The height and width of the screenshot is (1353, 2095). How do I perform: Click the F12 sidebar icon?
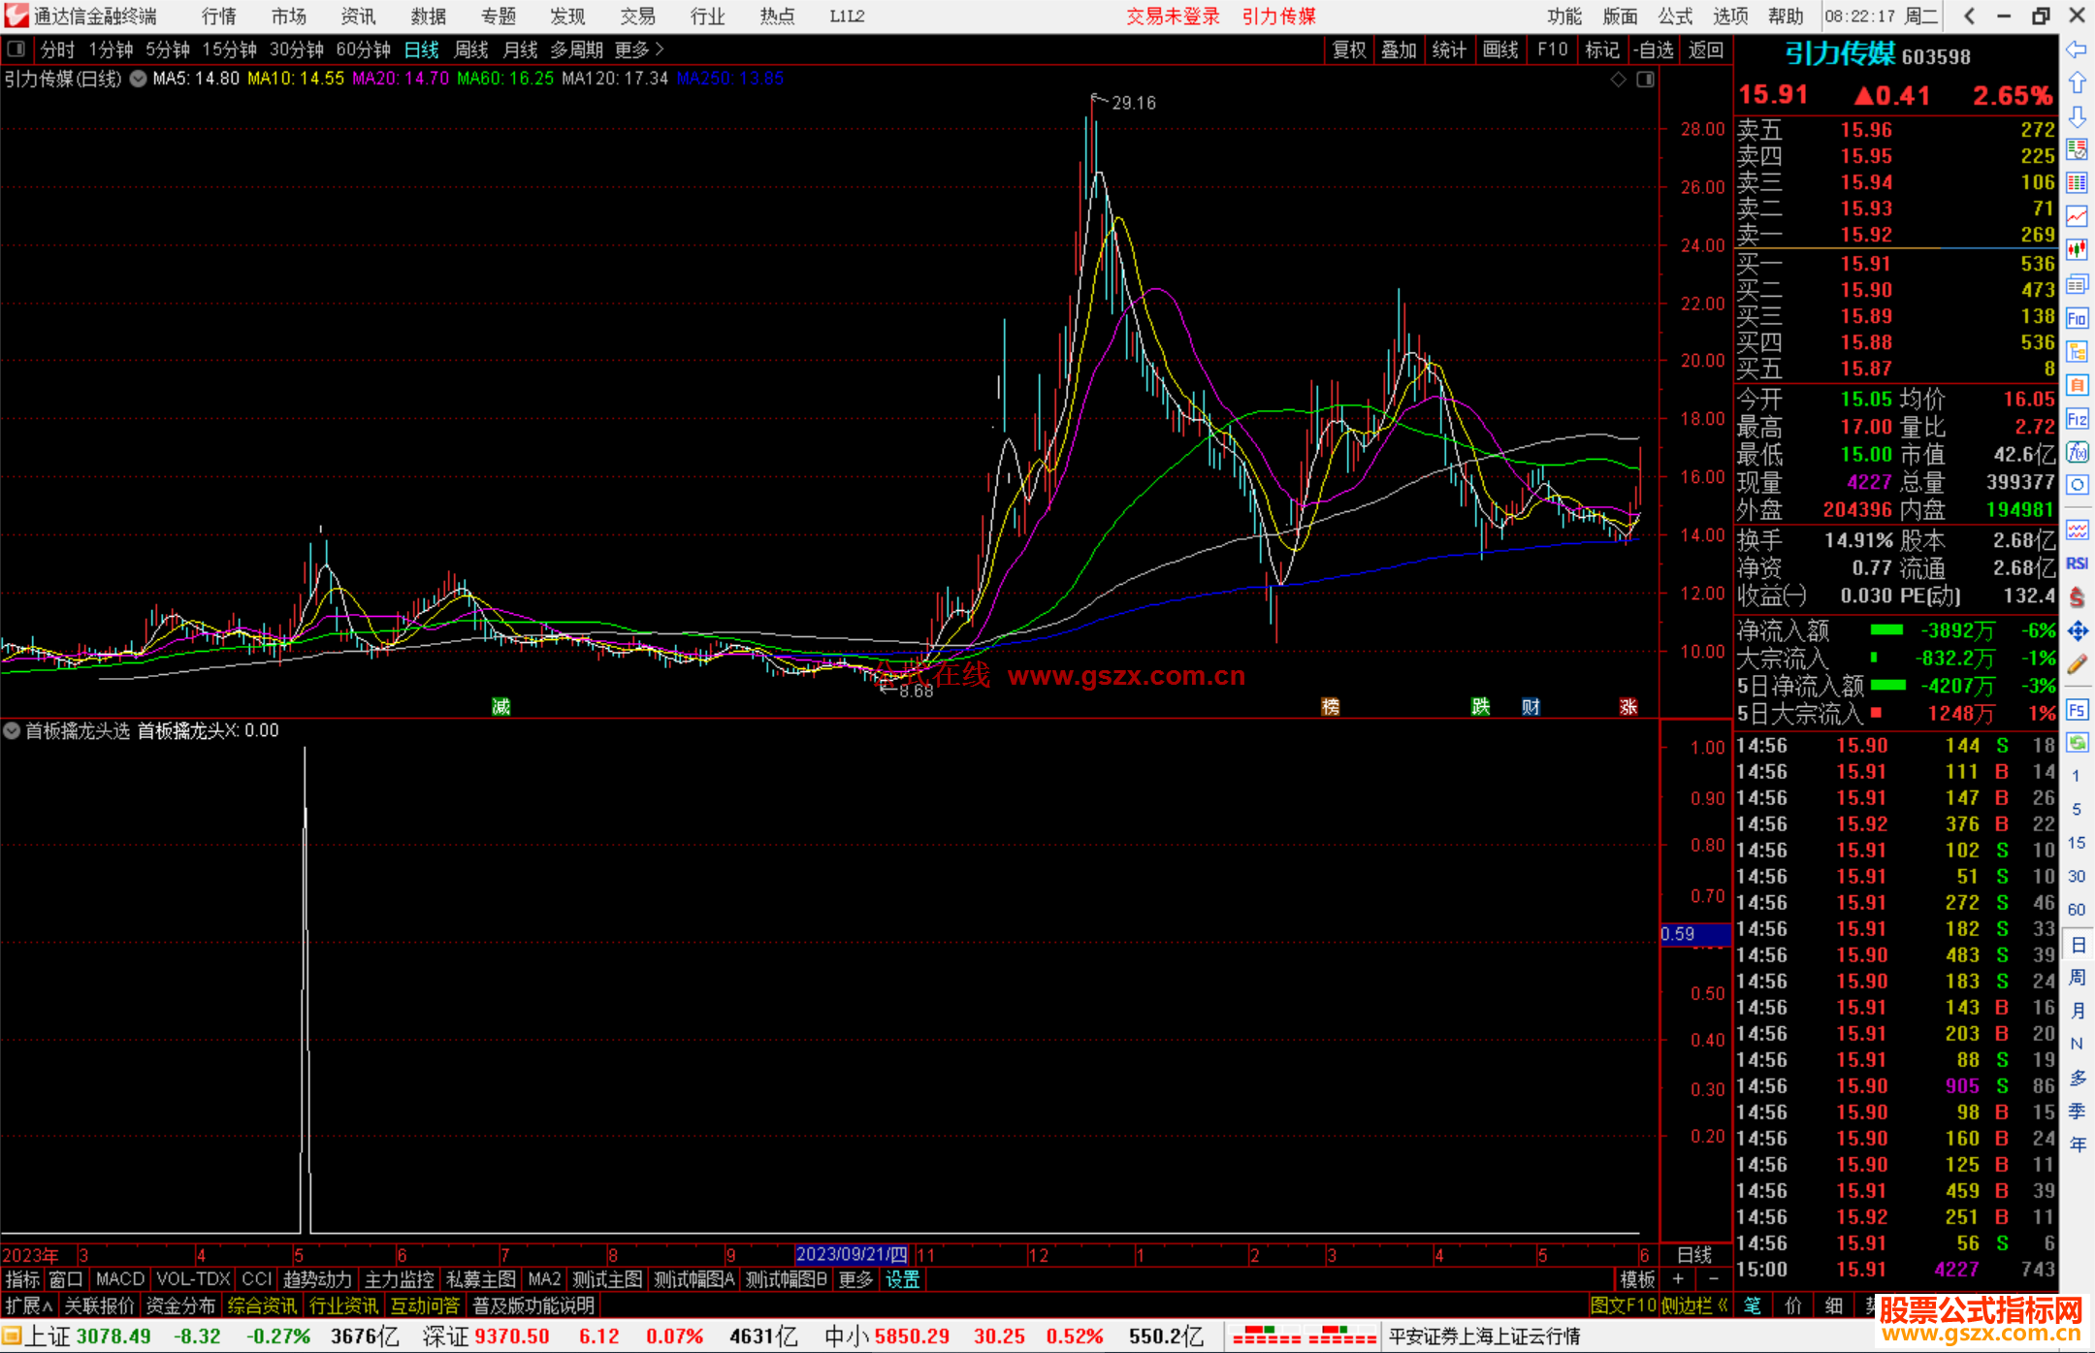click(2077, 419)
